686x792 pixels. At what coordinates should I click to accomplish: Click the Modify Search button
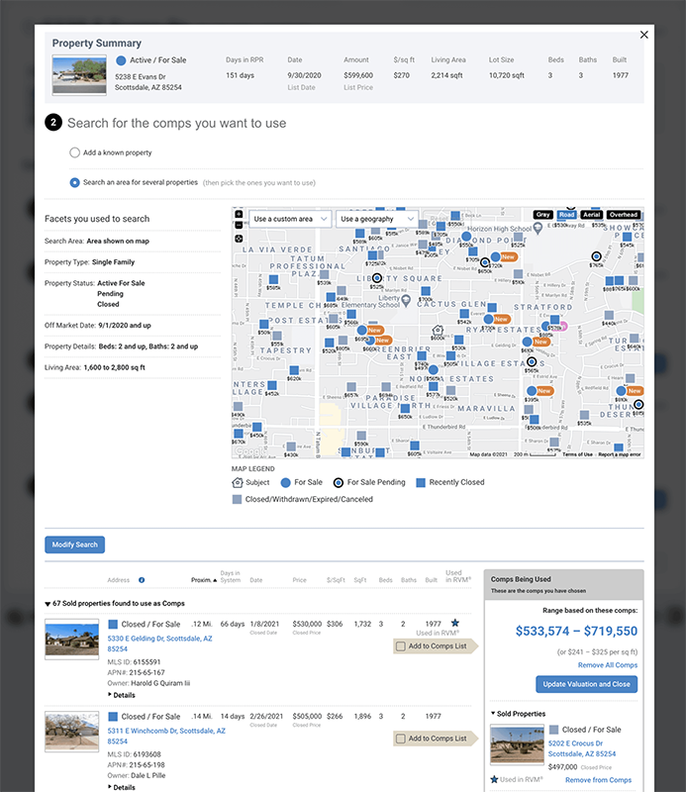pos(75,544)
